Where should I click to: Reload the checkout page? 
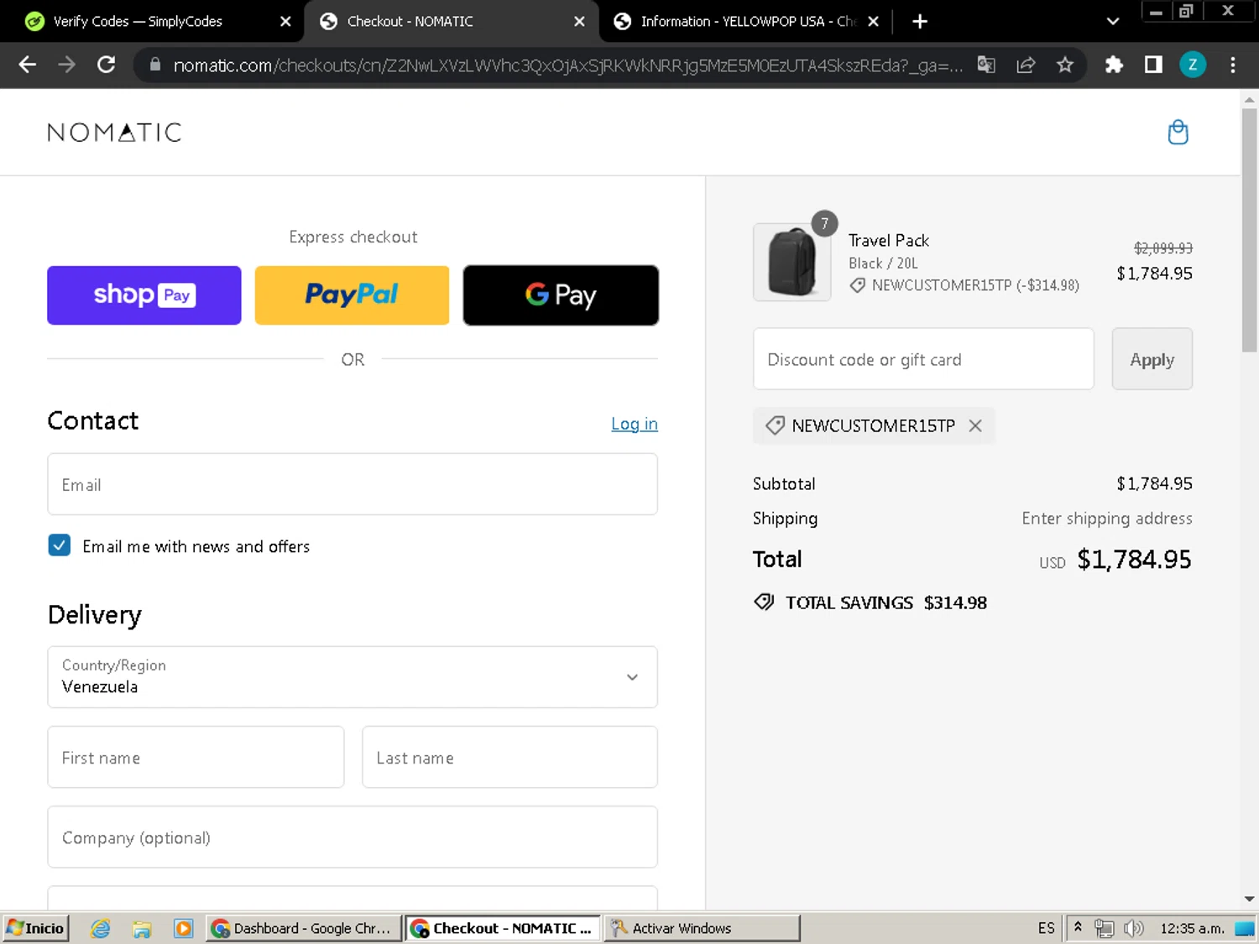106,65
